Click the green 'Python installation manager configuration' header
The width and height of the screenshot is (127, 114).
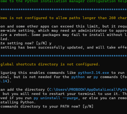point(70,1)
